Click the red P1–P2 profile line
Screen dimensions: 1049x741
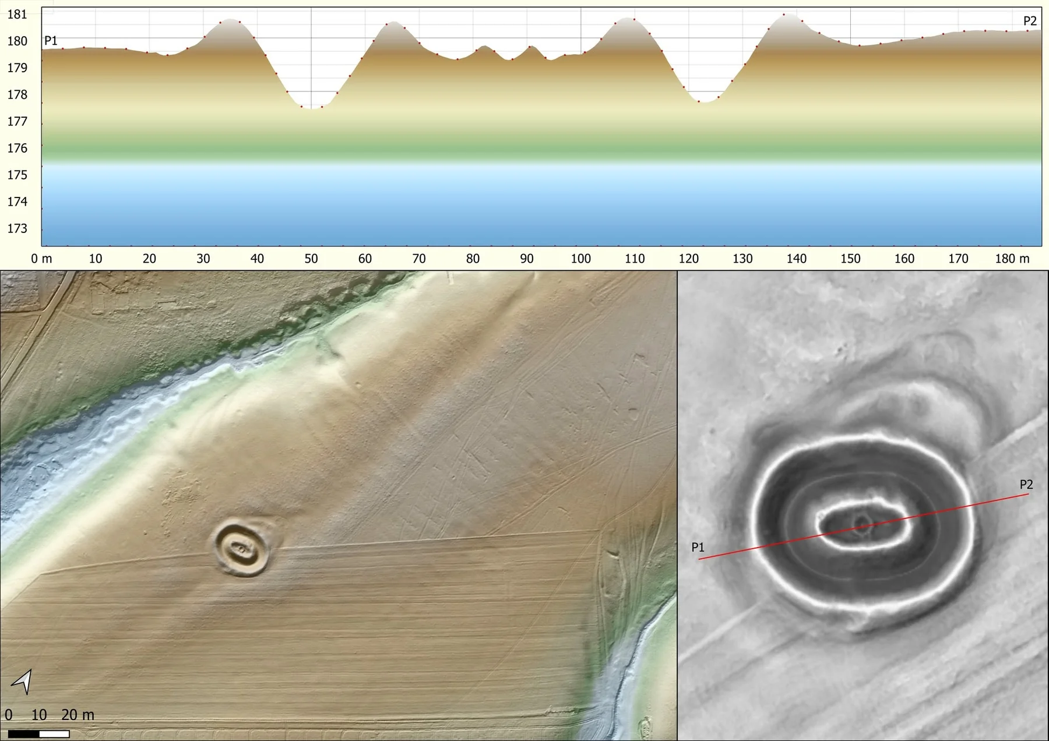864,527
